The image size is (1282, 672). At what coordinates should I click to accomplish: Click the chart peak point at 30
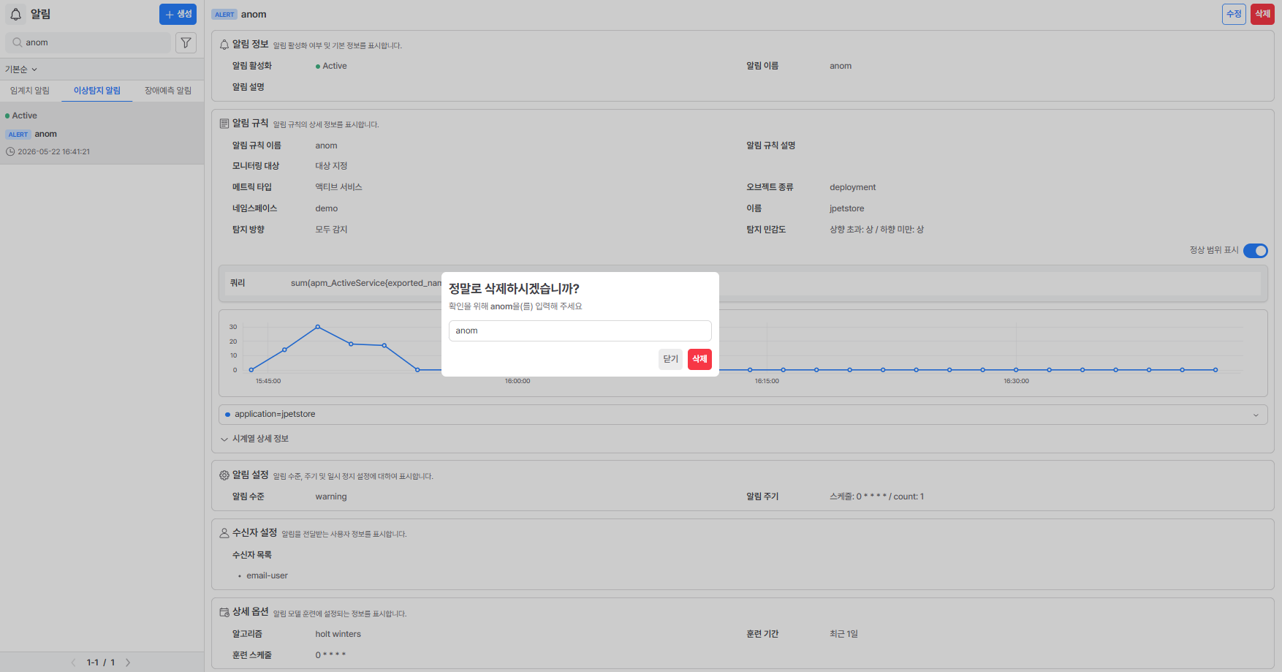pyautogui.click(x=317, y=327)
